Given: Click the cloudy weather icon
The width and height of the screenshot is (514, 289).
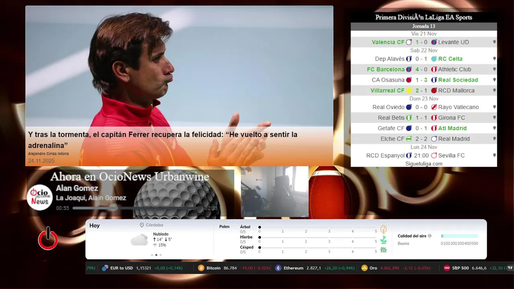Looking at the screenshot, I should [x=139, y=240].
